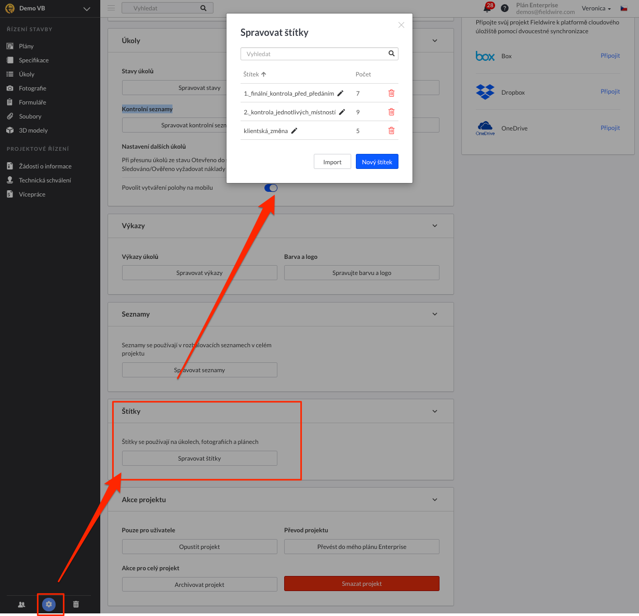Click the Spravovat stavy button
This screenshot has width=639, height=616.
coord(199,88)
